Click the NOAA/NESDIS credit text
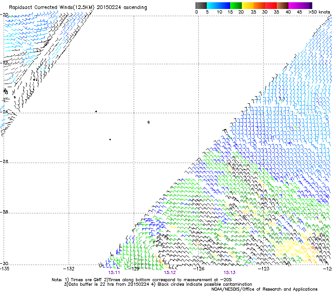 click(x=264, y=289)
